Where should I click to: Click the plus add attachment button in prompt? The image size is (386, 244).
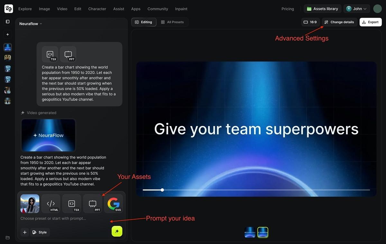pos(25,232)
